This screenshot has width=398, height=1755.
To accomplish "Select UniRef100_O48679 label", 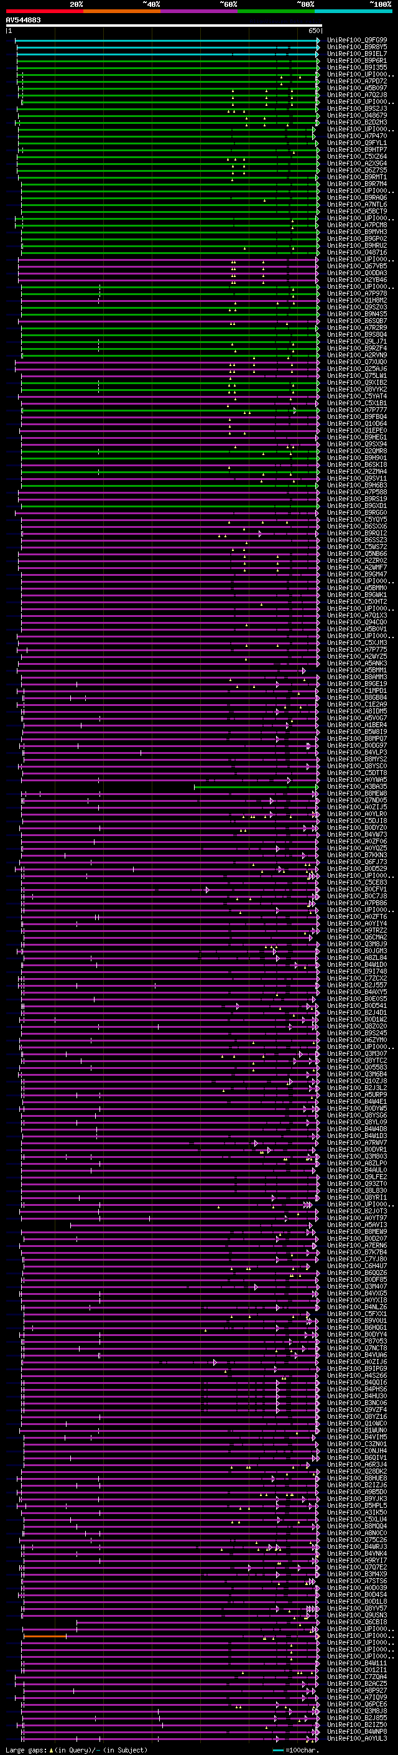I will click(357, 115).
